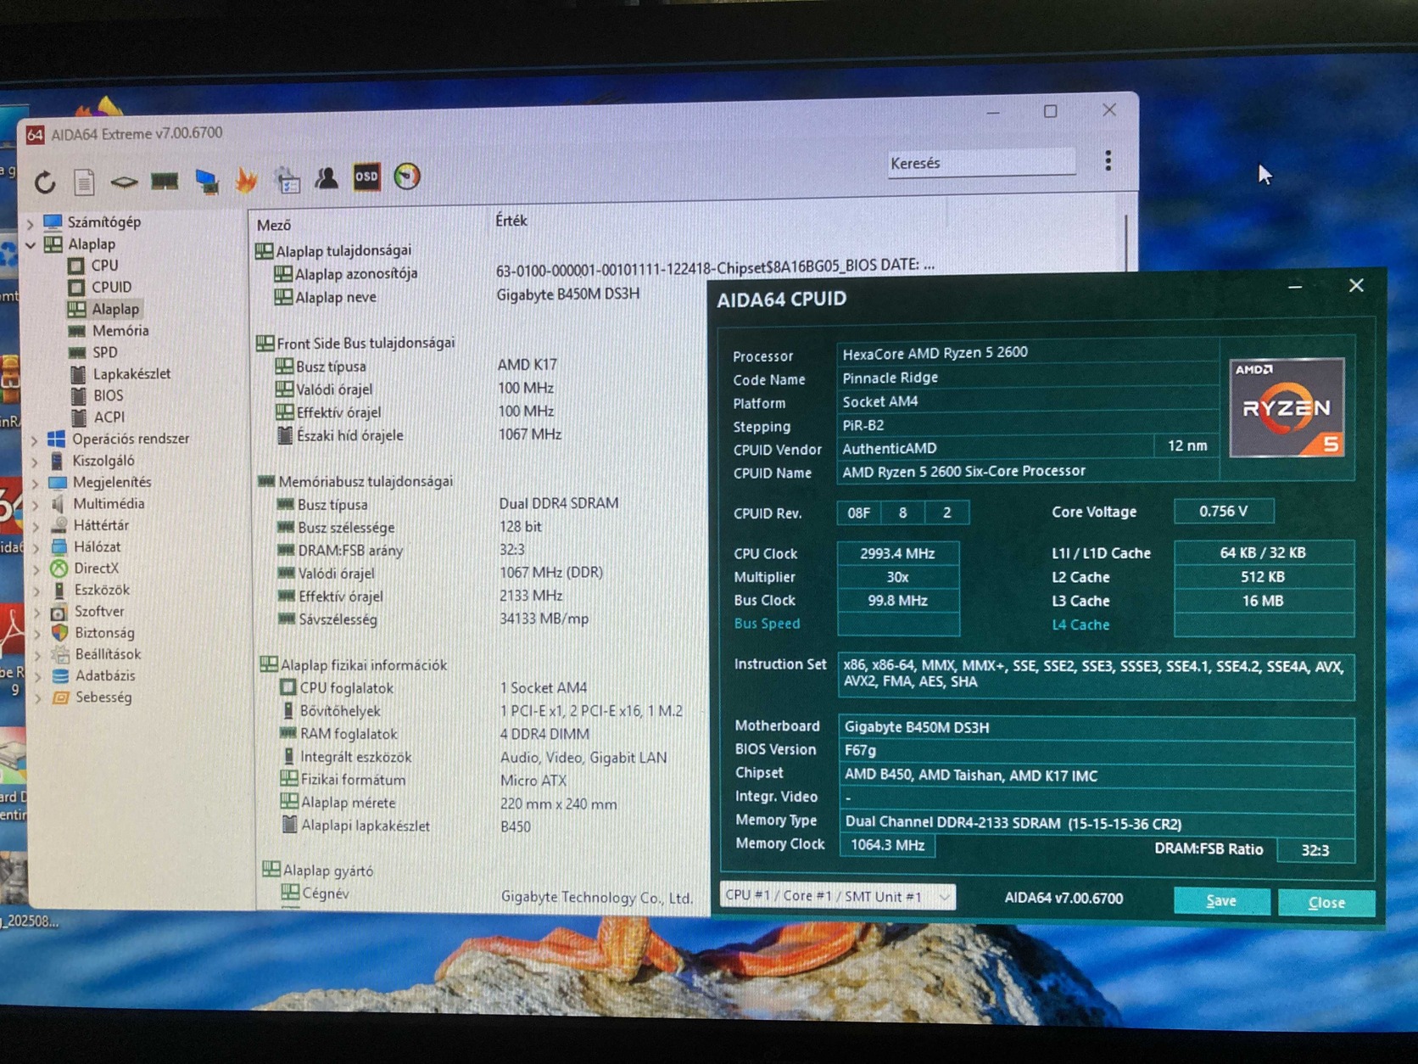Click the Memory Clock value 1064.3 MHz
1418x1064 pixels.
887,845
